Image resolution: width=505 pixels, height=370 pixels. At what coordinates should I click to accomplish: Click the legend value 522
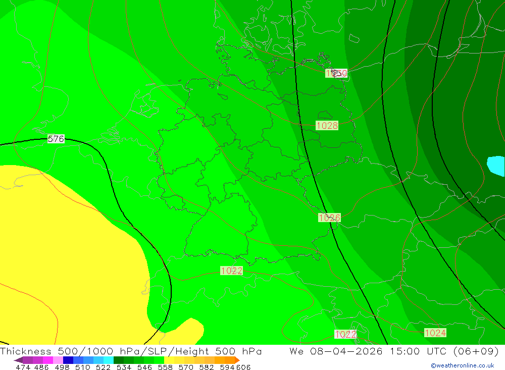pyautogui.click(x=103, y=367)
